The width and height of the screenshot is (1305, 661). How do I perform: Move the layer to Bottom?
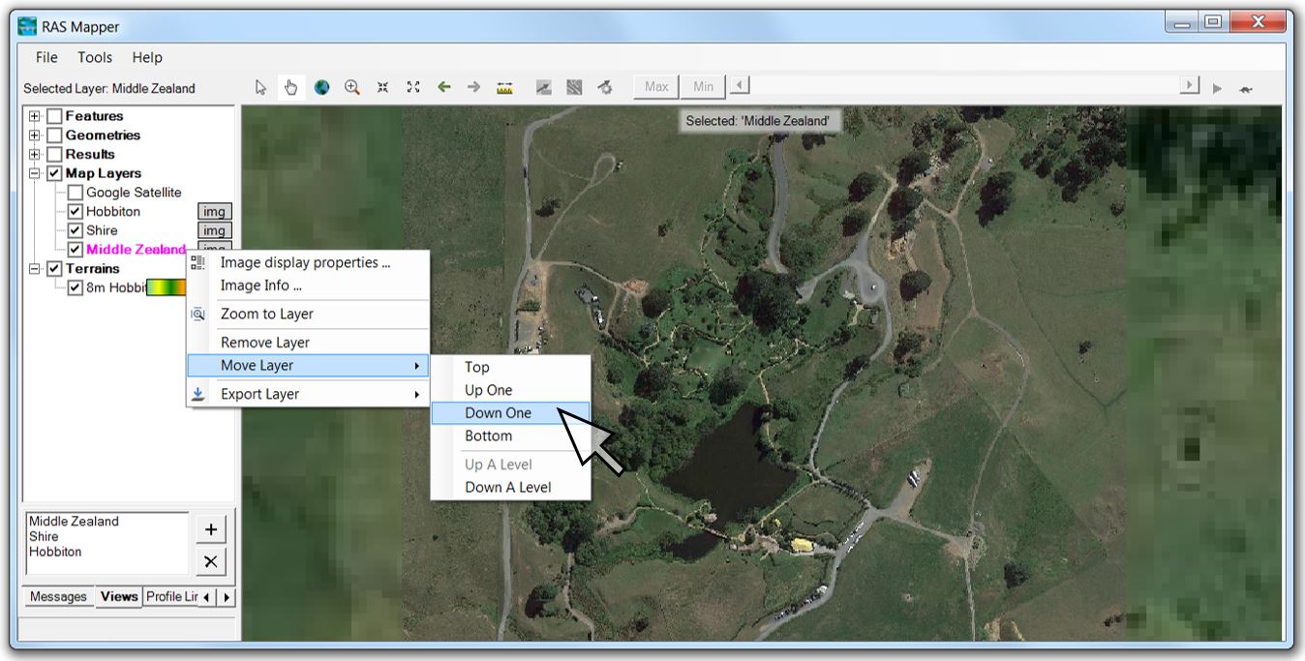point(510,436)
